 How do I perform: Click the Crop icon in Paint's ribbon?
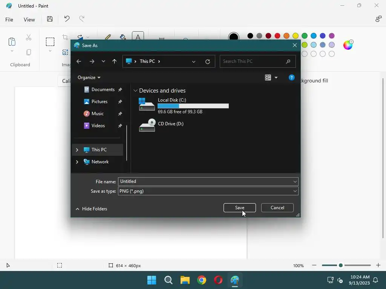click(x=65, y=37)
